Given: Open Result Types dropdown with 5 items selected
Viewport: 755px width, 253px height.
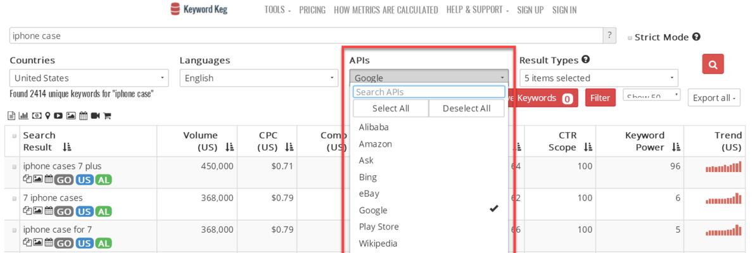Looking at the screenshot, I should (x=599, y=78).
